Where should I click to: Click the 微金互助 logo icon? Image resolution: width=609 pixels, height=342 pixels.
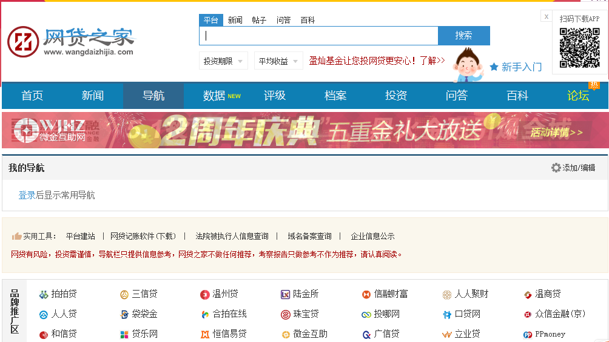pyautogui.click(x=286, y=334)
